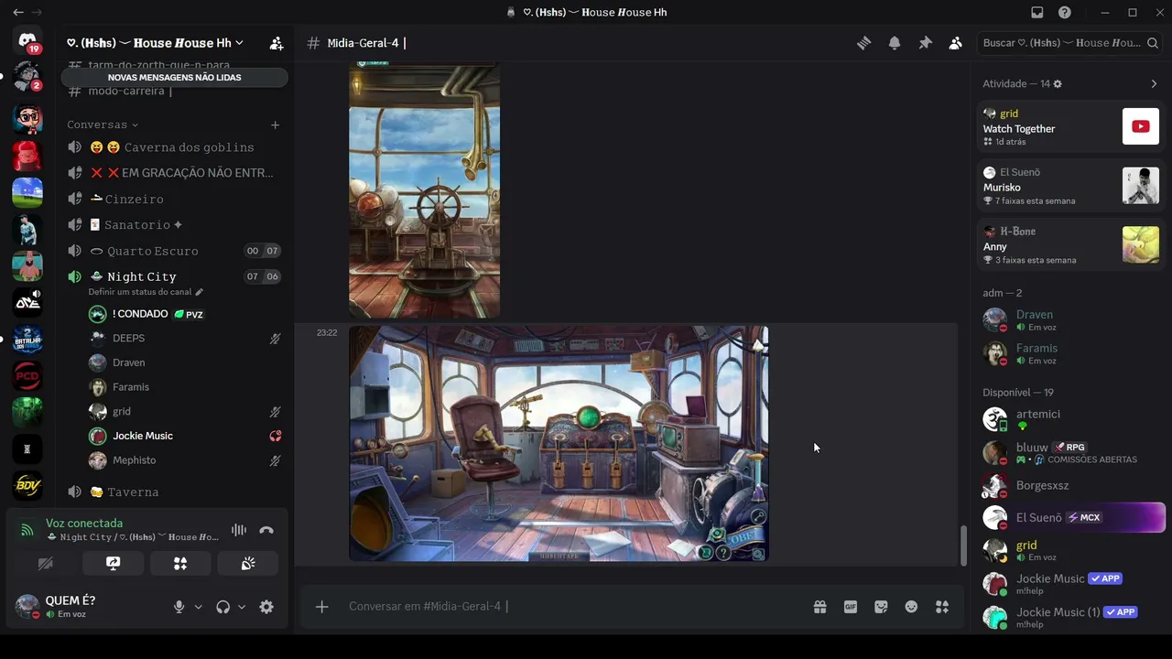Open headphone output options chevron
The width and height of the screenshot is (1172, 659).
coord(242,607)
